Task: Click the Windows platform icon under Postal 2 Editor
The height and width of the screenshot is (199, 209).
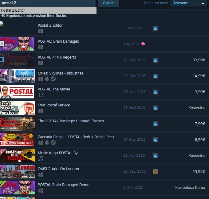Action: [41, 31]
